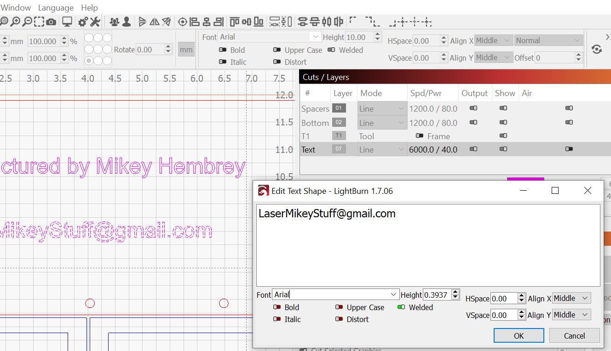Align selected objects to top edges
The width and height of the screenshot is (611, 351).
235,22
